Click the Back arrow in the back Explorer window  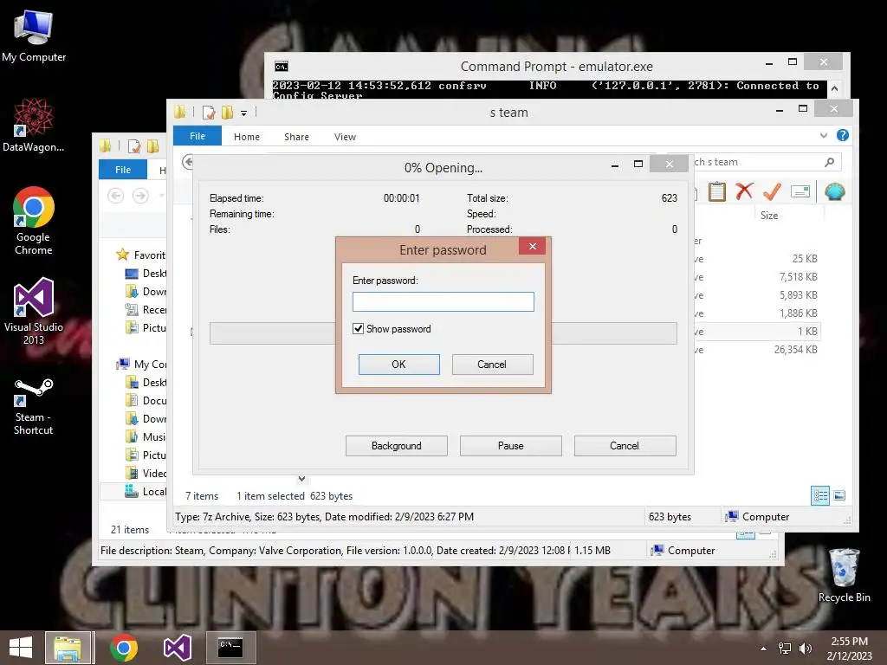click(x=116, y=197)
